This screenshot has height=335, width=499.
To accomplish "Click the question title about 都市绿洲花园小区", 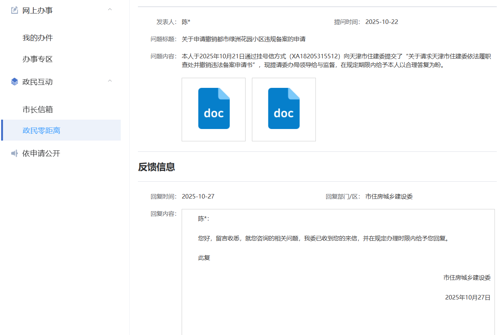I will [x=243, y=39].
